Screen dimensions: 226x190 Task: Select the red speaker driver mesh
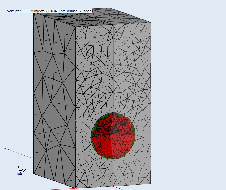click(x=113, y=135)
